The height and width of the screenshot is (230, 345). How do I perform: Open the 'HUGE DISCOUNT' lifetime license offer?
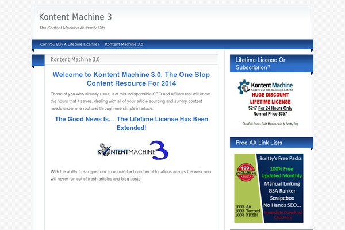coord(270,95)
